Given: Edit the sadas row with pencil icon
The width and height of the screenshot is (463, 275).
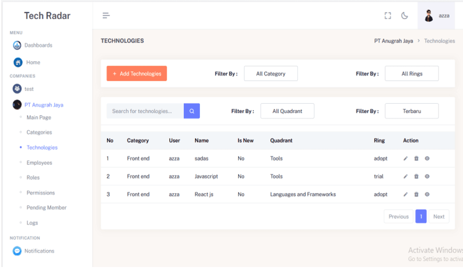Looking at the screenshot, I should [405, 159].
